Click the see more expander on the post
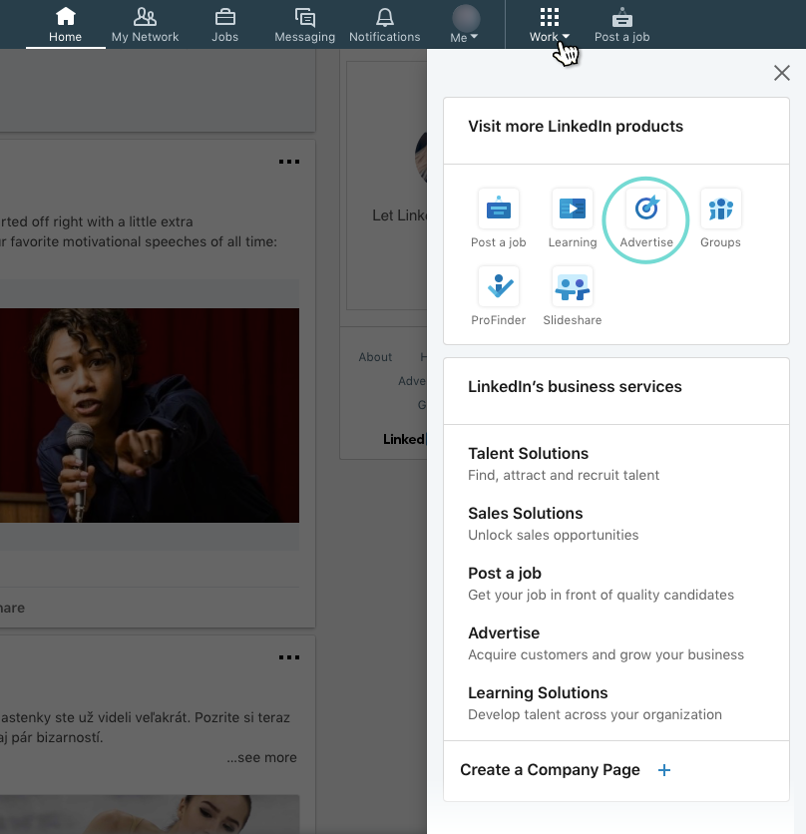The image size is (806, 834). pos(261,757)
